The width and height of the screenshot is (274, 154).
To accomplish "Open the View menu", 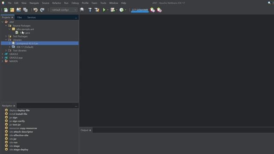I will coord(24,3).
